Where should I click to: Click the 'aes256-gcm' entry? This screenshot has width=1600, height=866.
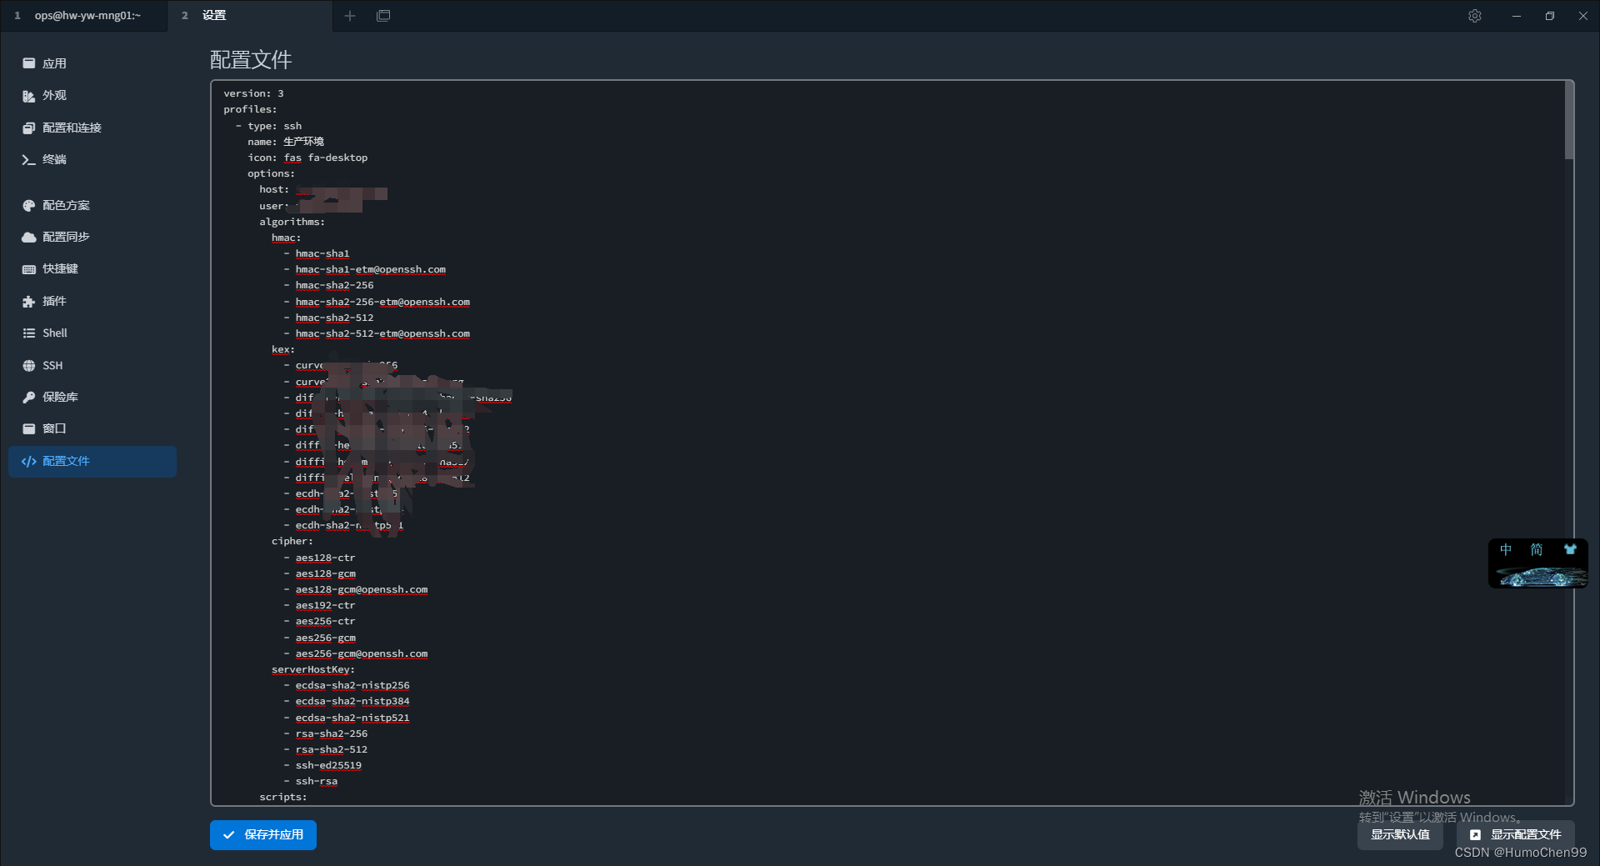tap(325, 638)
